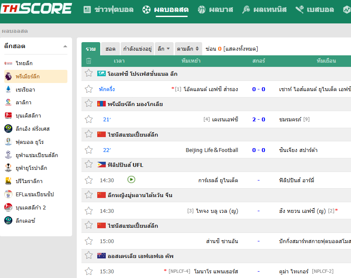Click the basketball icon in navigation
This screenshot has width=351, height=278.
(201, 10)
